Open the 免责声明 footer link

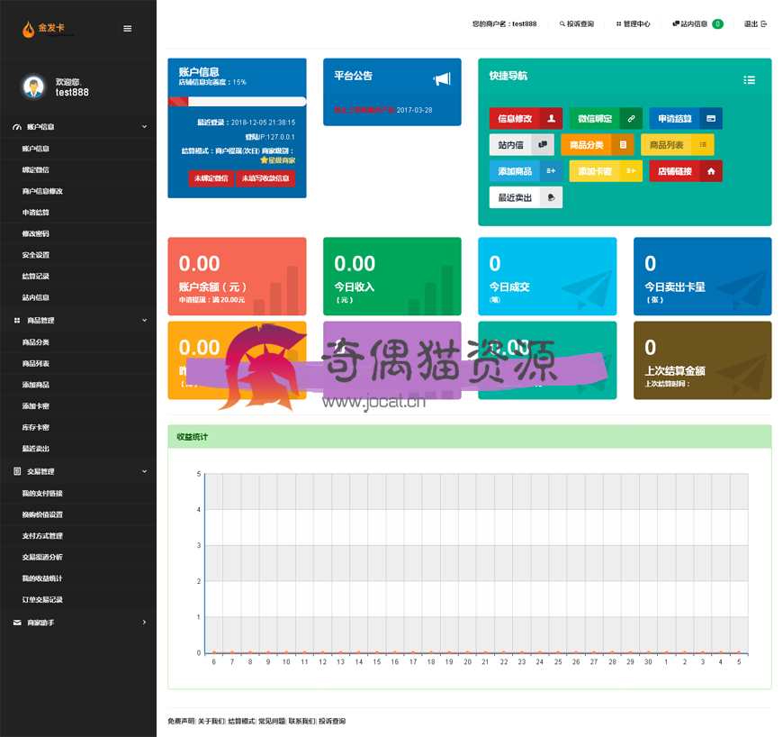point(181,721)
